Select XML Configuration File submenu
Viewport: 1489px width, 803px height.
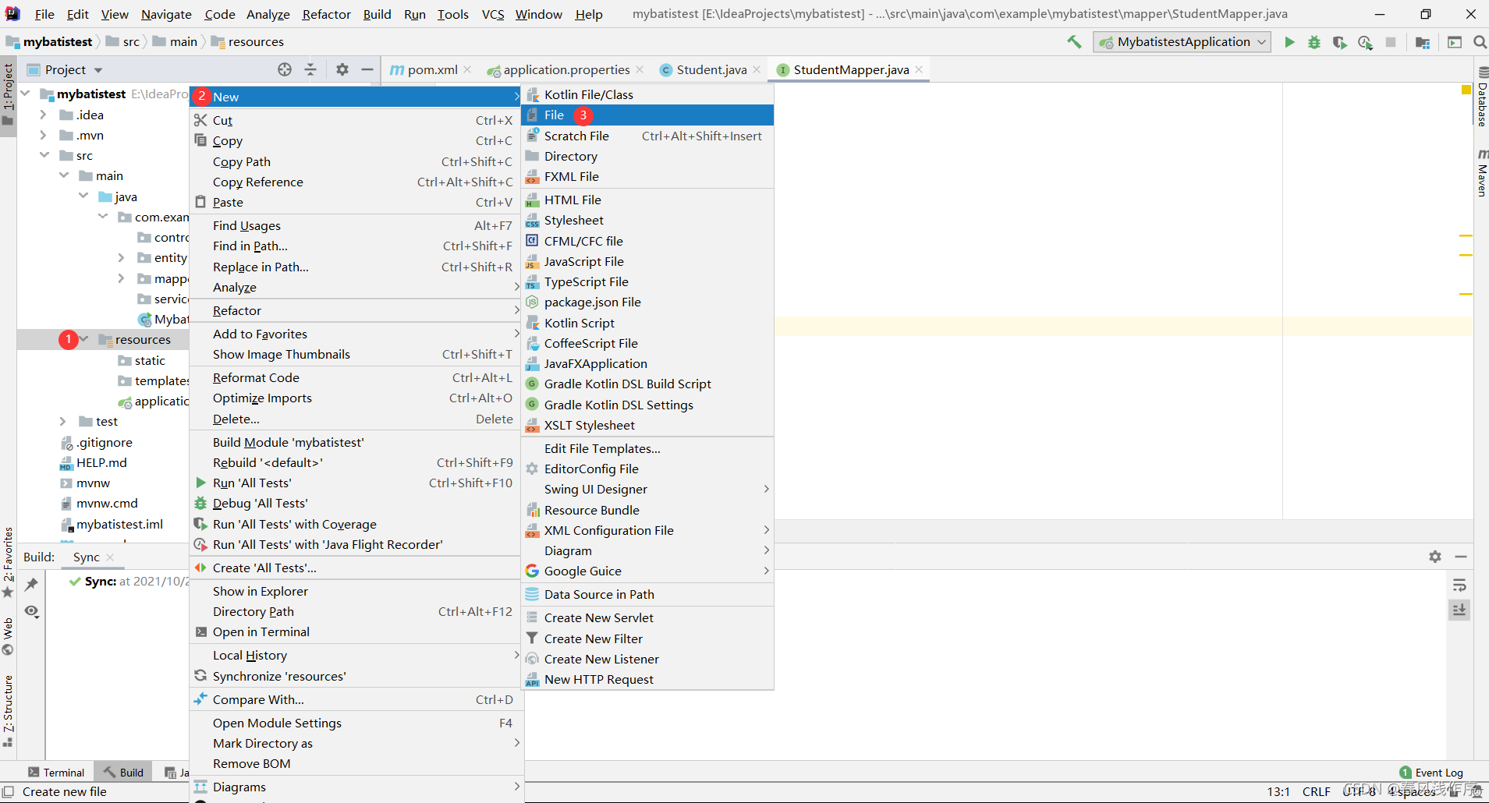coord(647,530)
